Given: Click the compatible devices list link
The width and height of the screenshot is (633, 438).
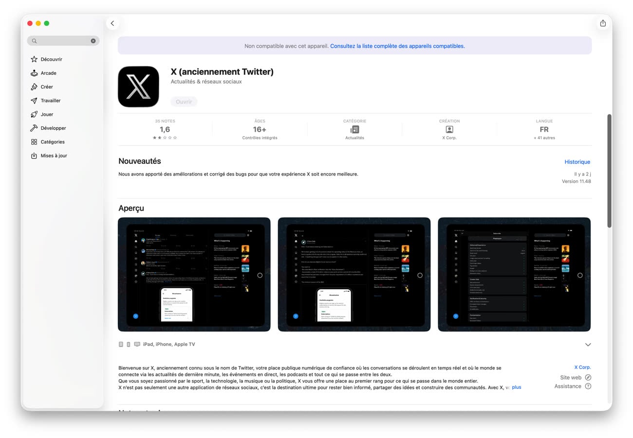Looking at the screenshot, I should coord(397,46).
